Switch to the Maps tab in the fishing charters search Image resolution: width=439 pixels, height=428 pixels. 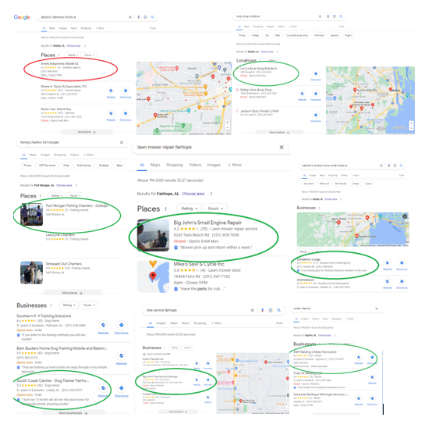coord(33,155)
